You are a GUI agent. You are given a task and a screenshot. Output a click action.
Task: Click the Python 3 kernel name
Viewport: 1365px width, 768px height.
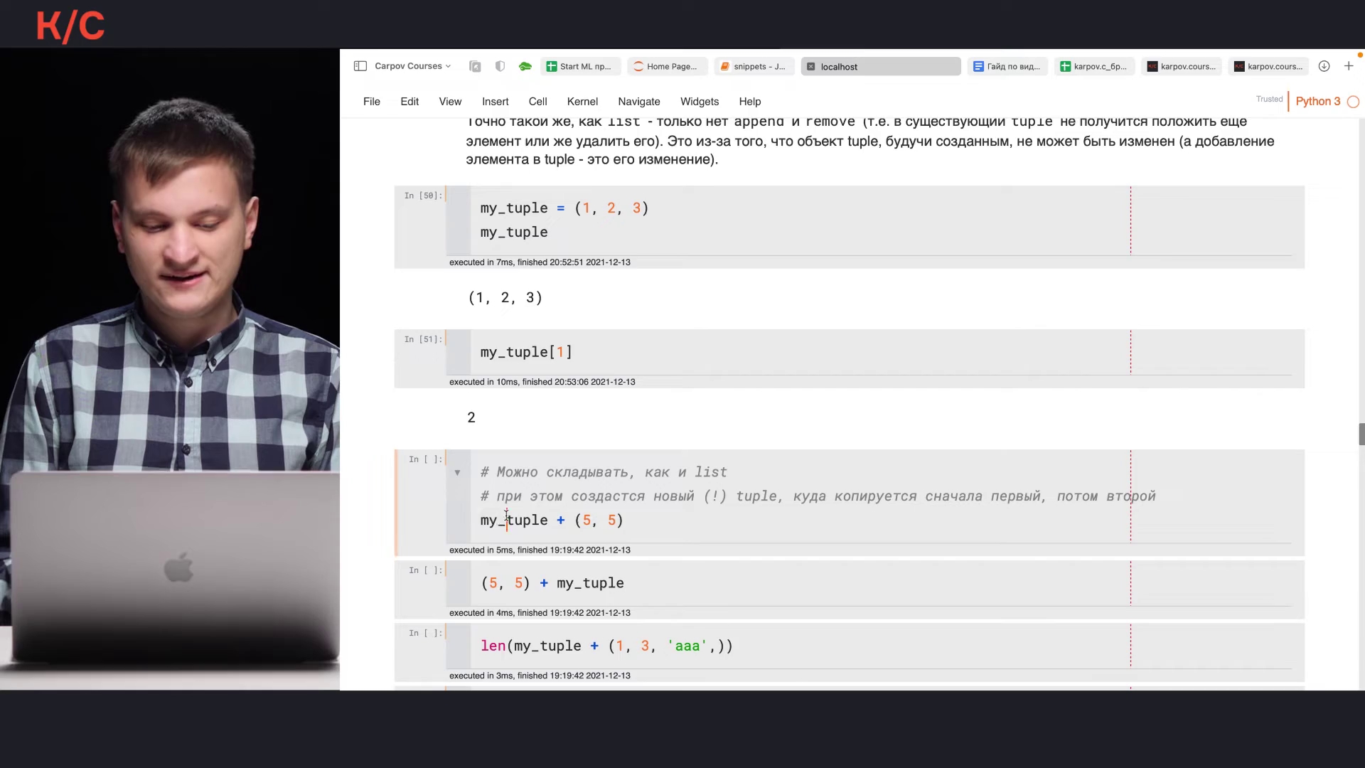pyautogui.click(x=1318, y=102)
